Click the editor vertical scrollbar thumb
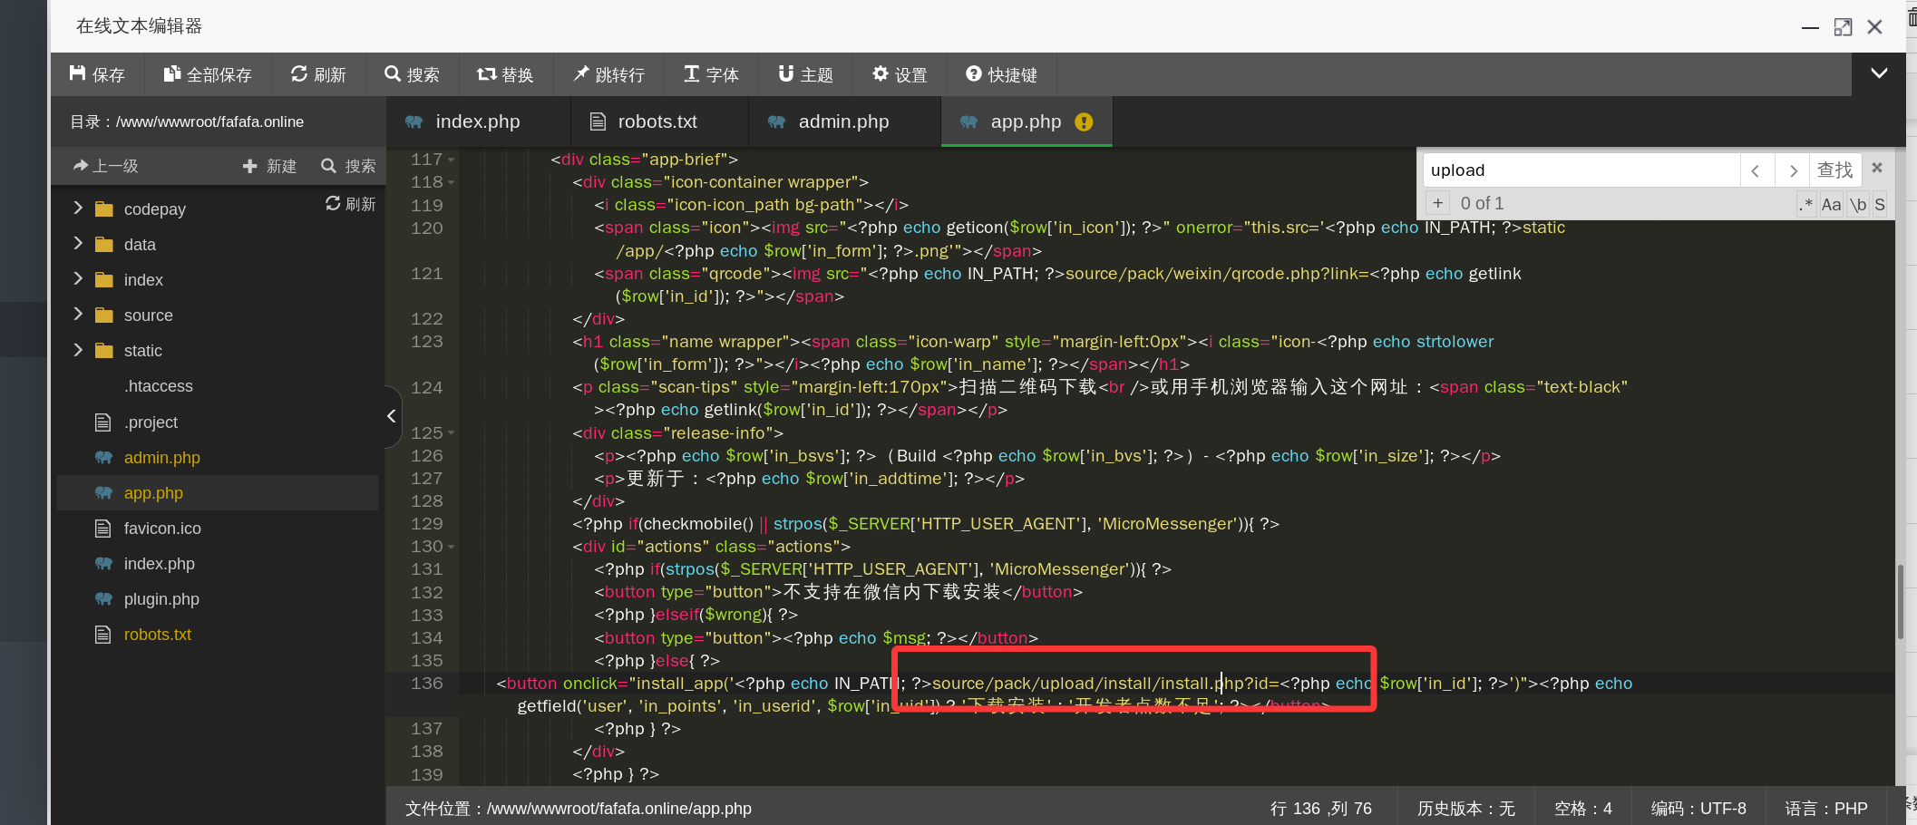This screenshot has width=1917, height=825. 1900,601
